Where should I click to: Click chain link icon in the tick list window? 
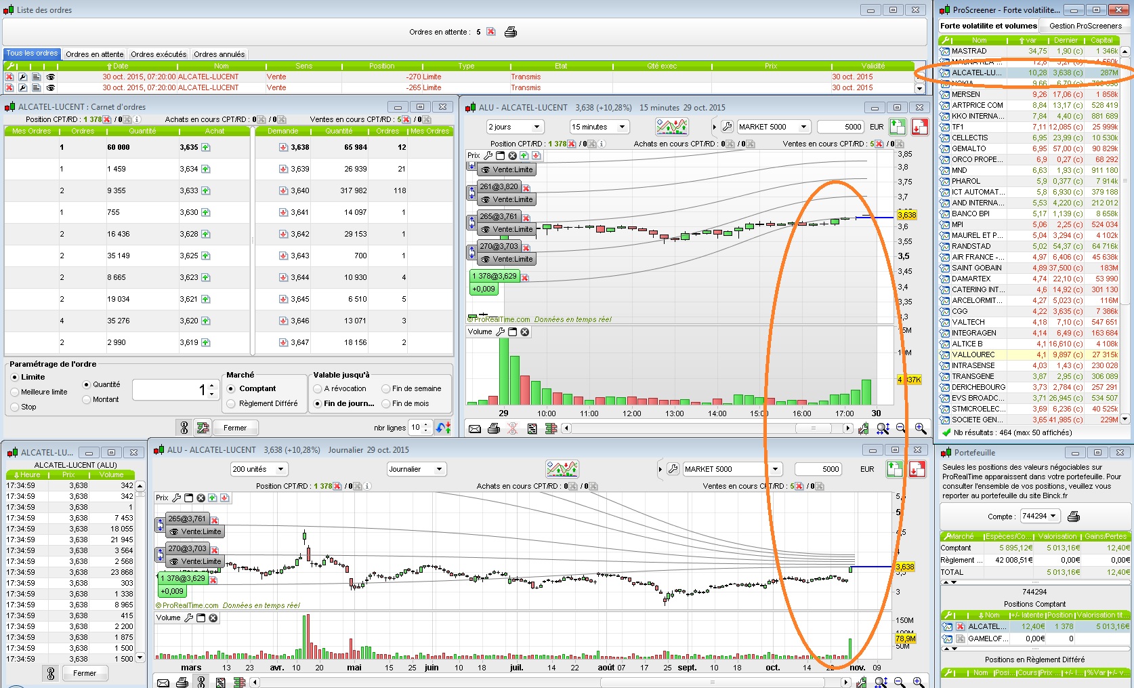(50, 673)
